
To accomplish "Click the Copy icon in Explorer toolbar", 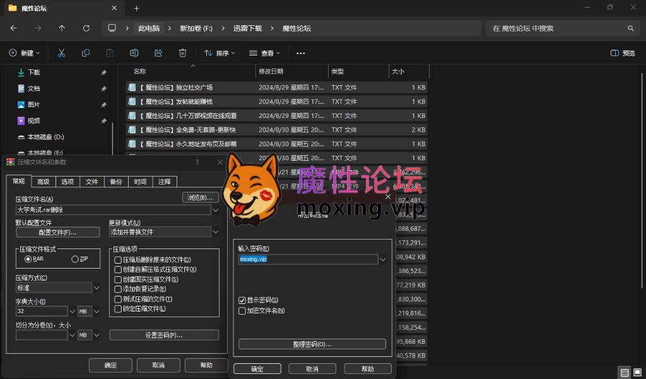I will coord(86,53).
